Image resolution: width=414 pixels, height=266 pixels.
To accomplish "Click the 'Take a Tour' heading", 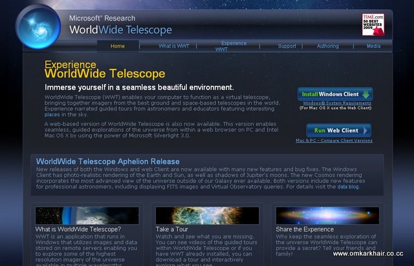I will (x=171, y=229).
